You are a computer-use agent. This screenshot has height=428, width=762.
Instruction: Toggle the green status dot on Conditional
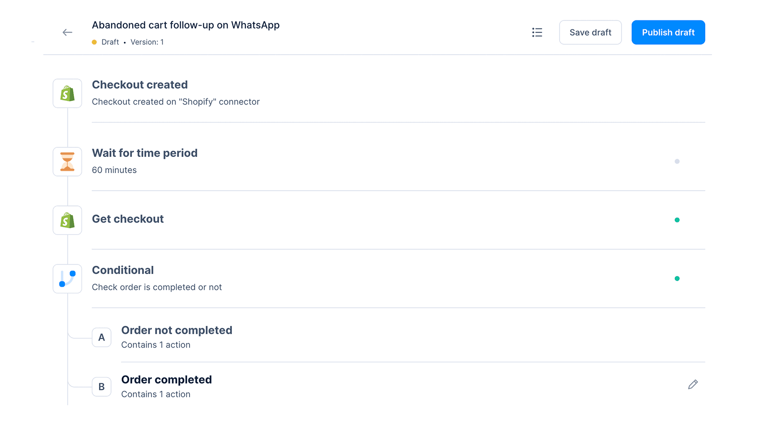(x=677, y=278)
